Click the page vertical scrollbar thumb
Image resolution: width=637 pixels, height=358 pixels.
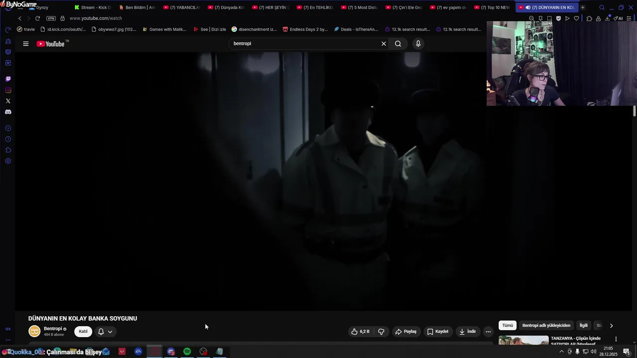tap(635, 111)
